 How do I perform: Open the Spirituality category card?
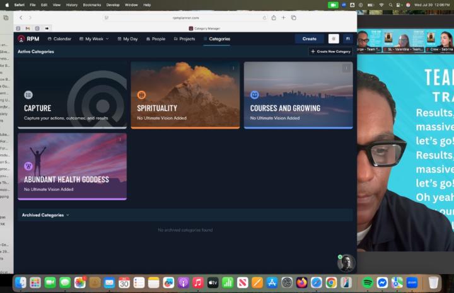[x=185, y=95]
